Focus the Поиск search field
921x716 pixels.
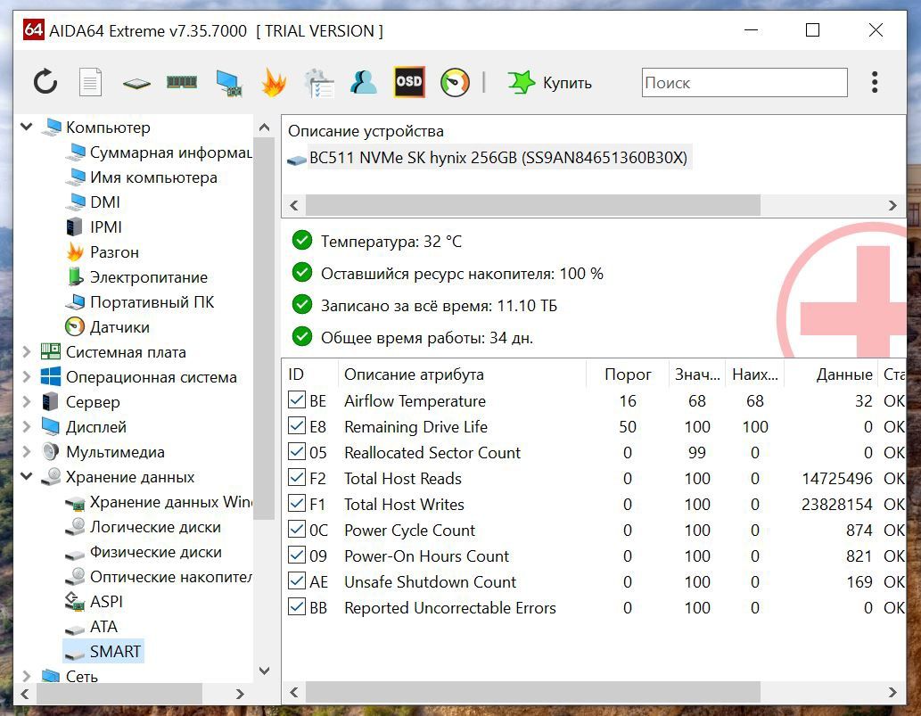pos(744,82)
